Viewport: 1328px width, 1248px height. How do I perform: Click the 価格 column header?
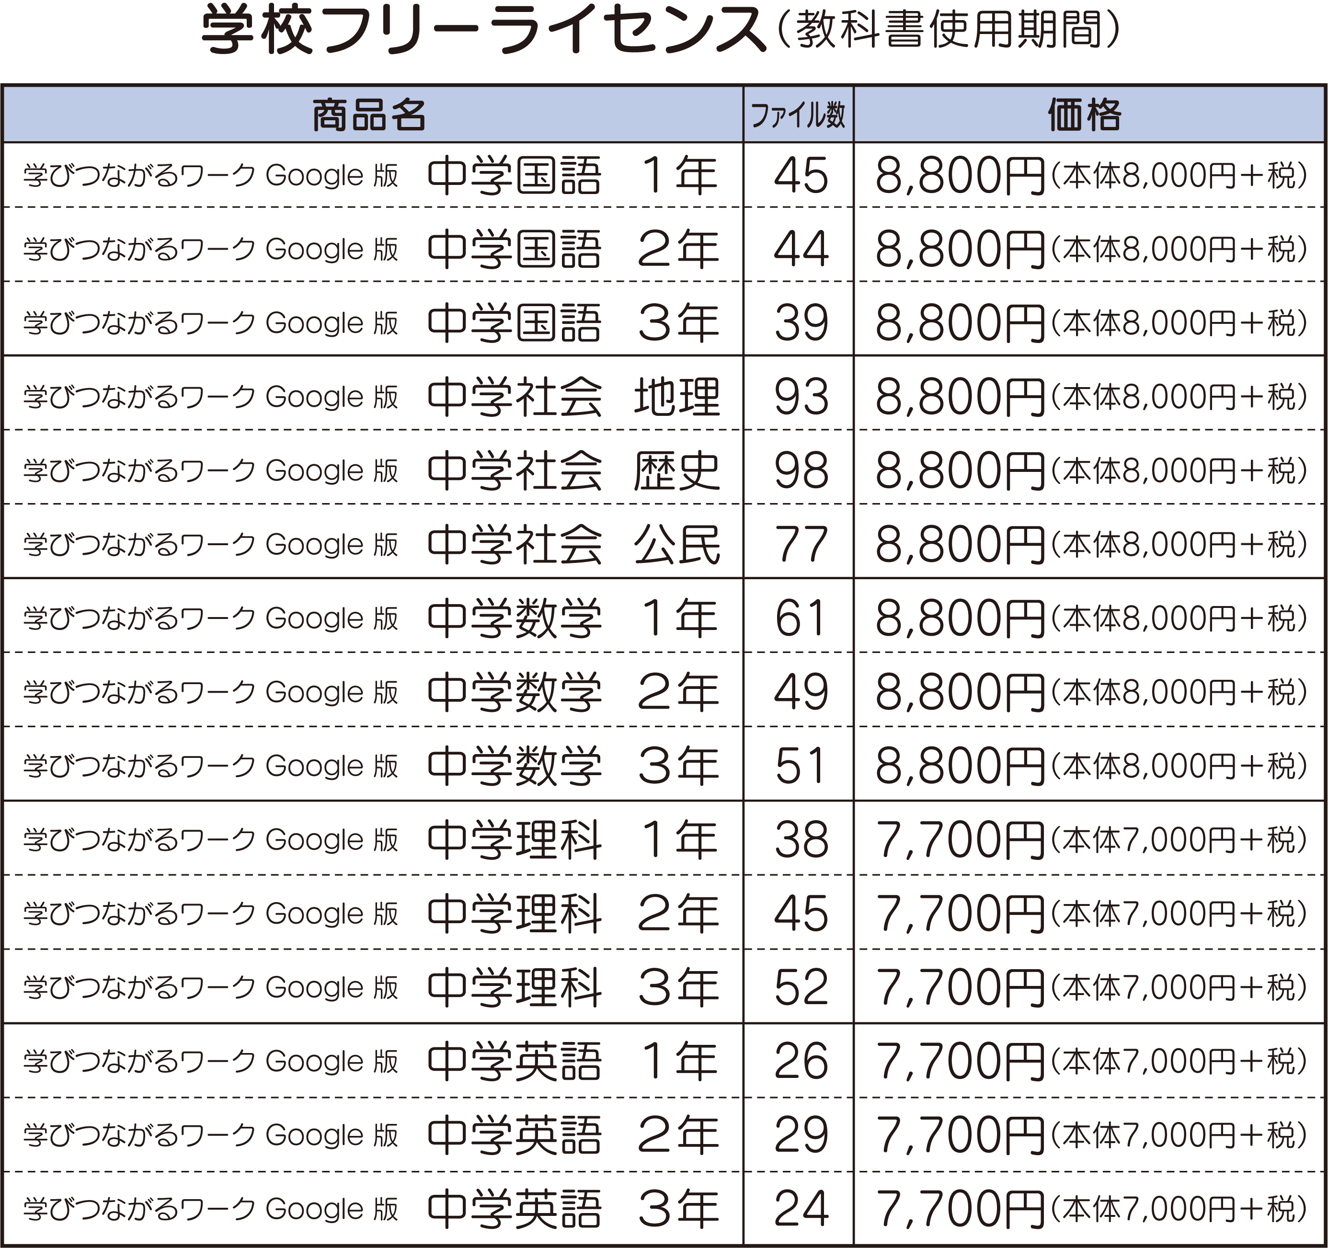click(1085, 114)
